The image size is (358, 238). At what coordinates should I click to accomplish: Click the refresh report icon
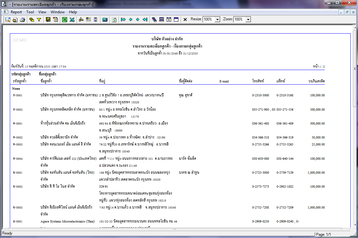[114, 20]
